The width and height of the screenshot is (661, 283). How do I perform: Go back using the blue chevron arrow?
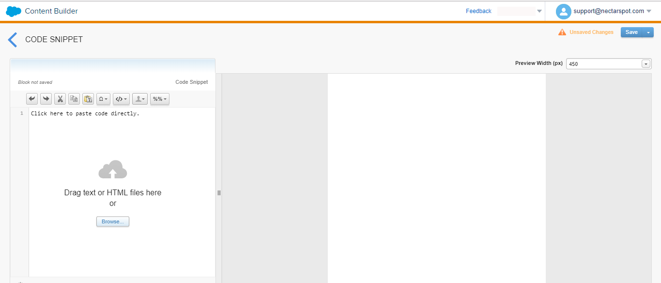coord(13,40)
